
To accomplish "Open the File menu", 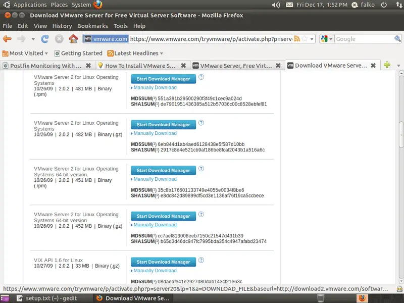I will [x=7, y=26].
